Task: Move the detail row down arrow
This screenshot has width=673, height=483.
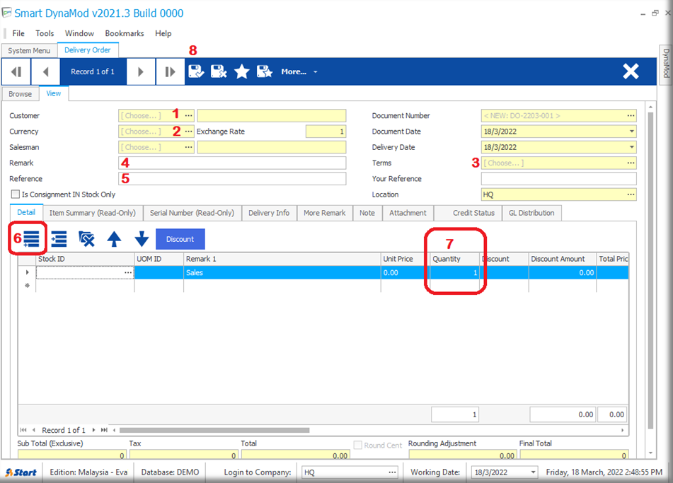Action: coord(142,240)
